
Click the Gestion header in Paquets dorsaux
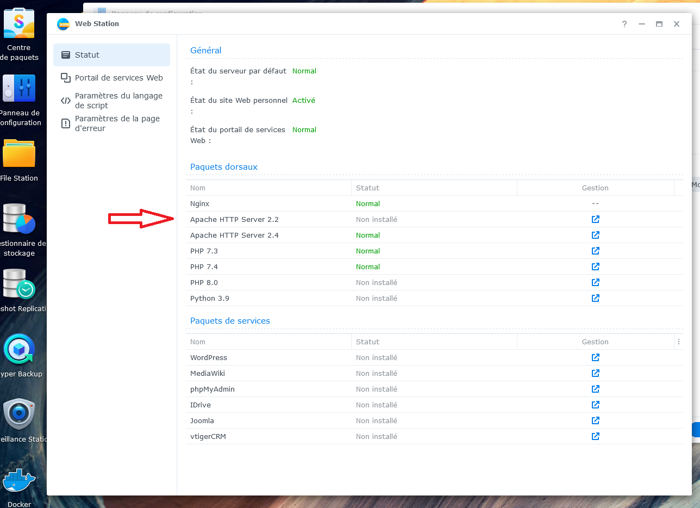[595, 188]
